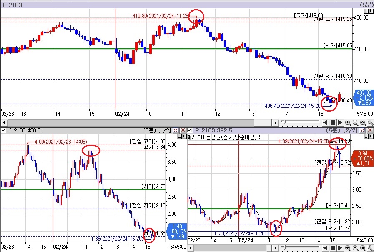Click the "4.00(2021/02/23-14:05)" high annotation
Image resolution: width=374 pixels, height=252 pixels.
61,142
